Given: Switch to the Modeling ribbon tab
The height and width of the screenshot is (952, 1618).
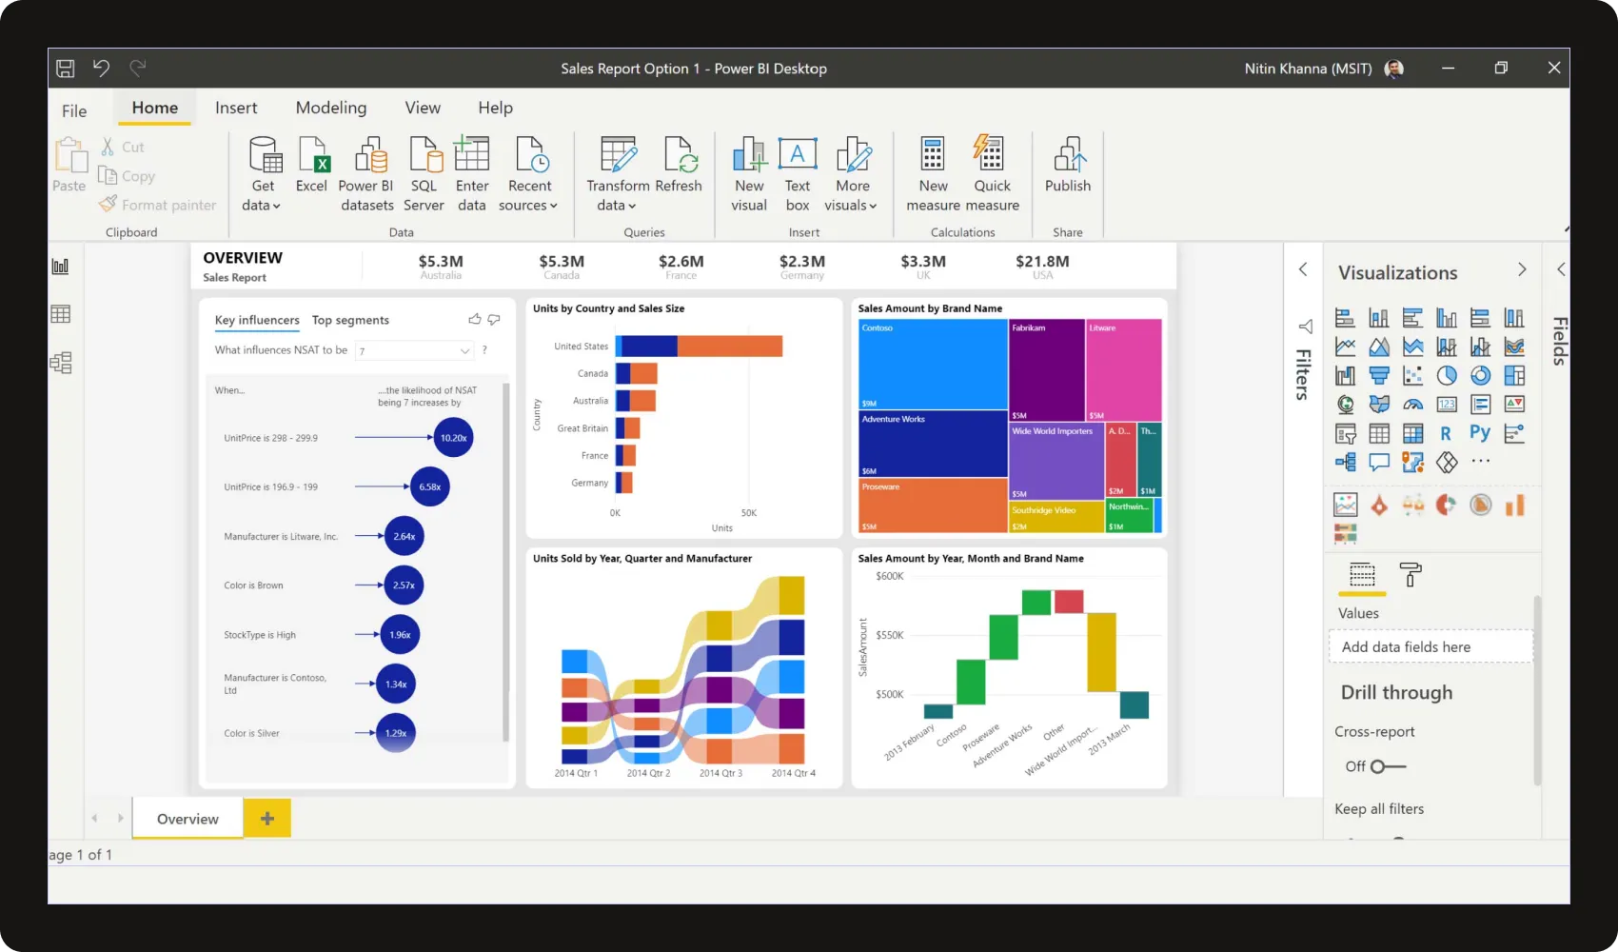Looking at the screenshot, I should (x=330, y=108).
